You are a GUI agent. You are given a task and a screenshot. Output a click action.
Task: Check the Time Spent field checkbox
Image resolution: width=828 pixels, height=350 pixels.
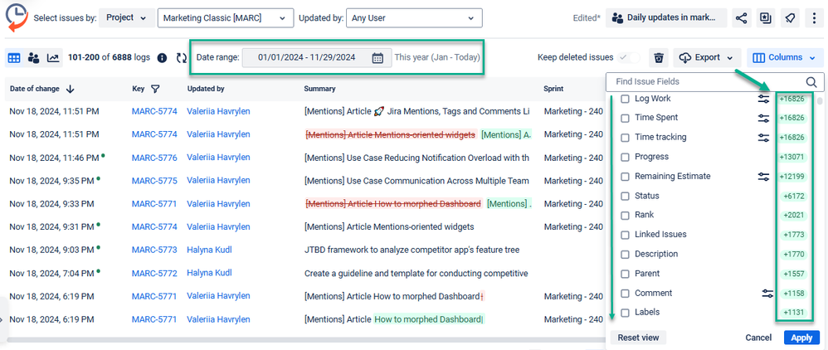[625, 119]
